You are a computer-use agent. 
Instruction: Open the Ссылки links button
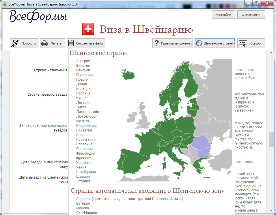pos(251,43)
